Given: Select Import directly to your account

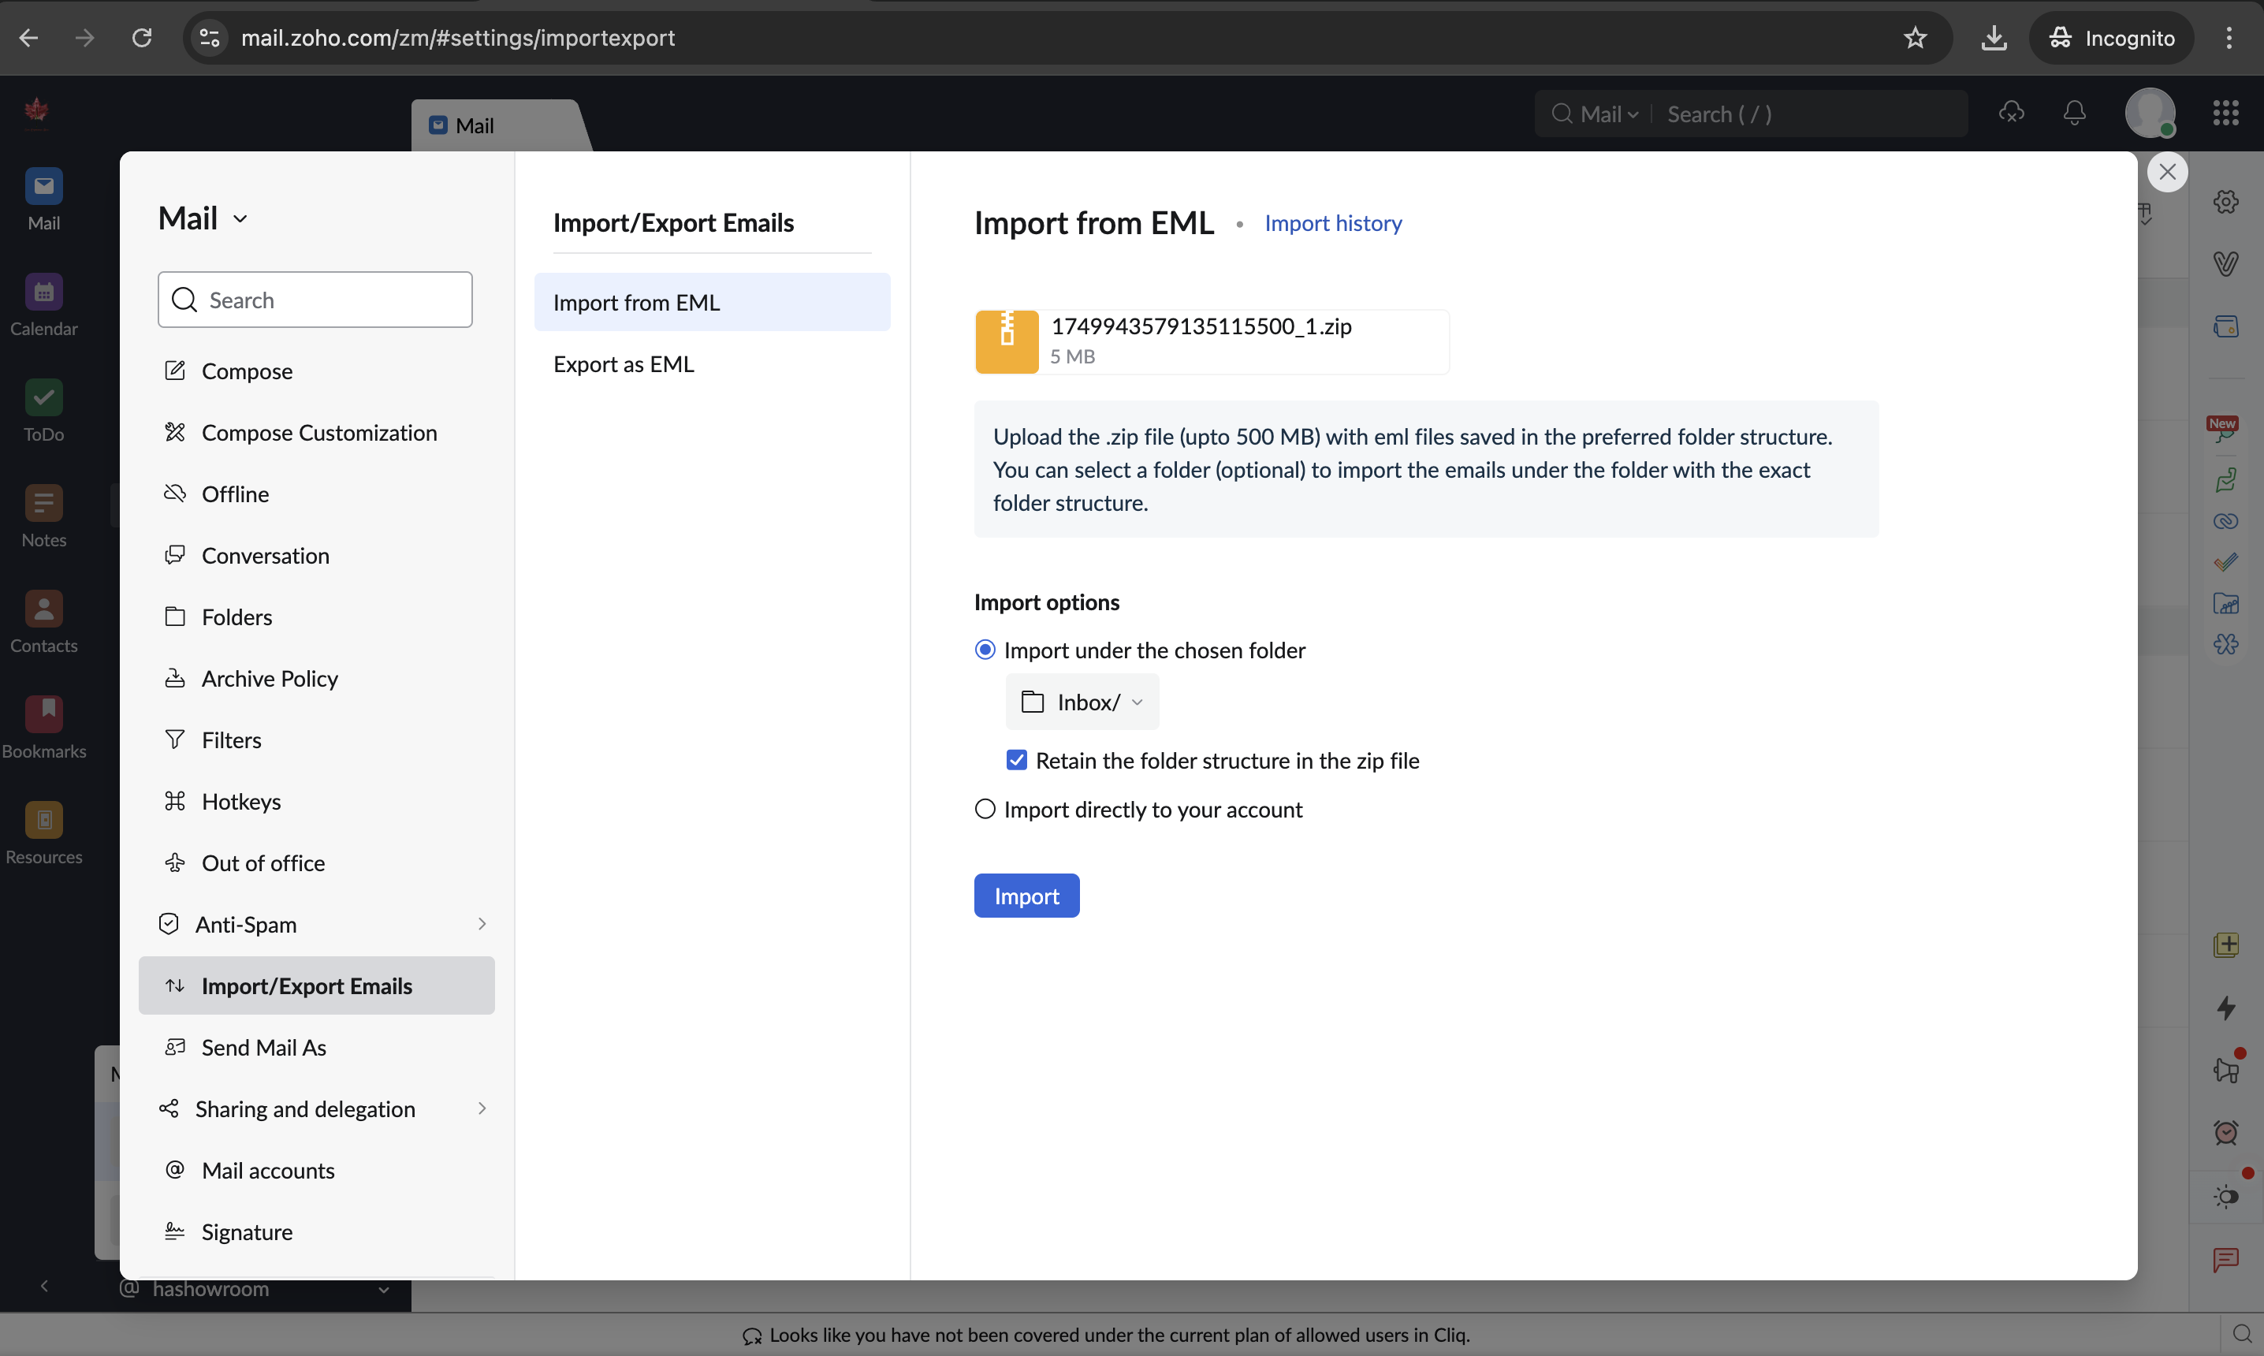Looking at the screenshot, I should 985,810.
